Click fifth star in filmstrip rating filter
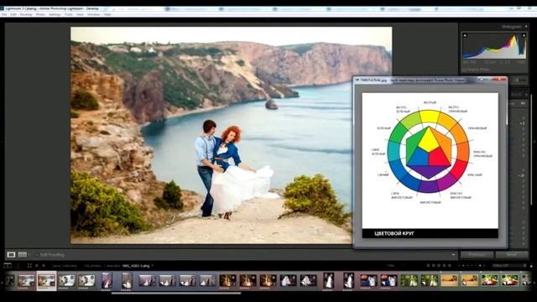Screen dimensions: 537x302 (x=450, y=266)
